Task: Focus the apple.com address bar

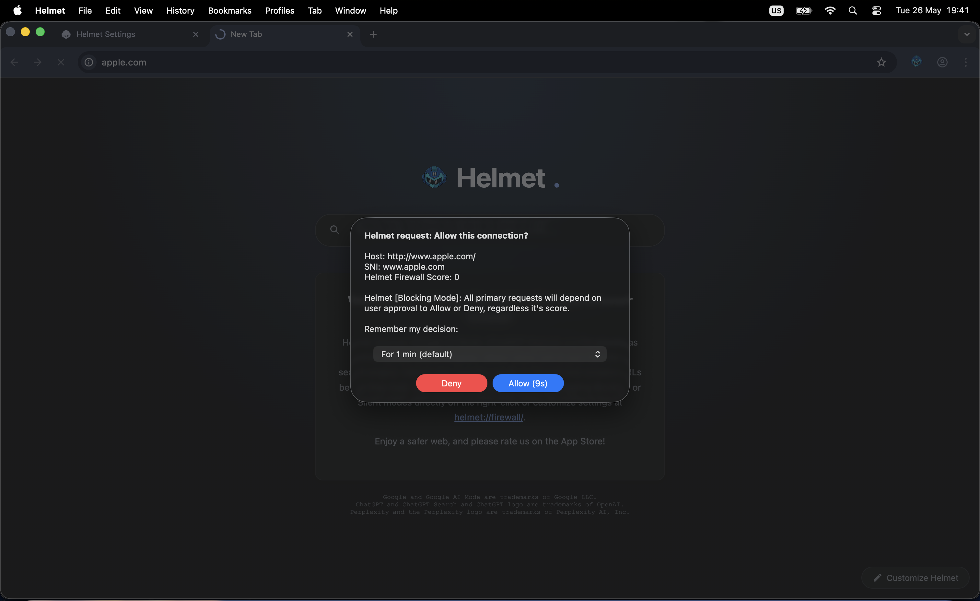Action: 487,63
